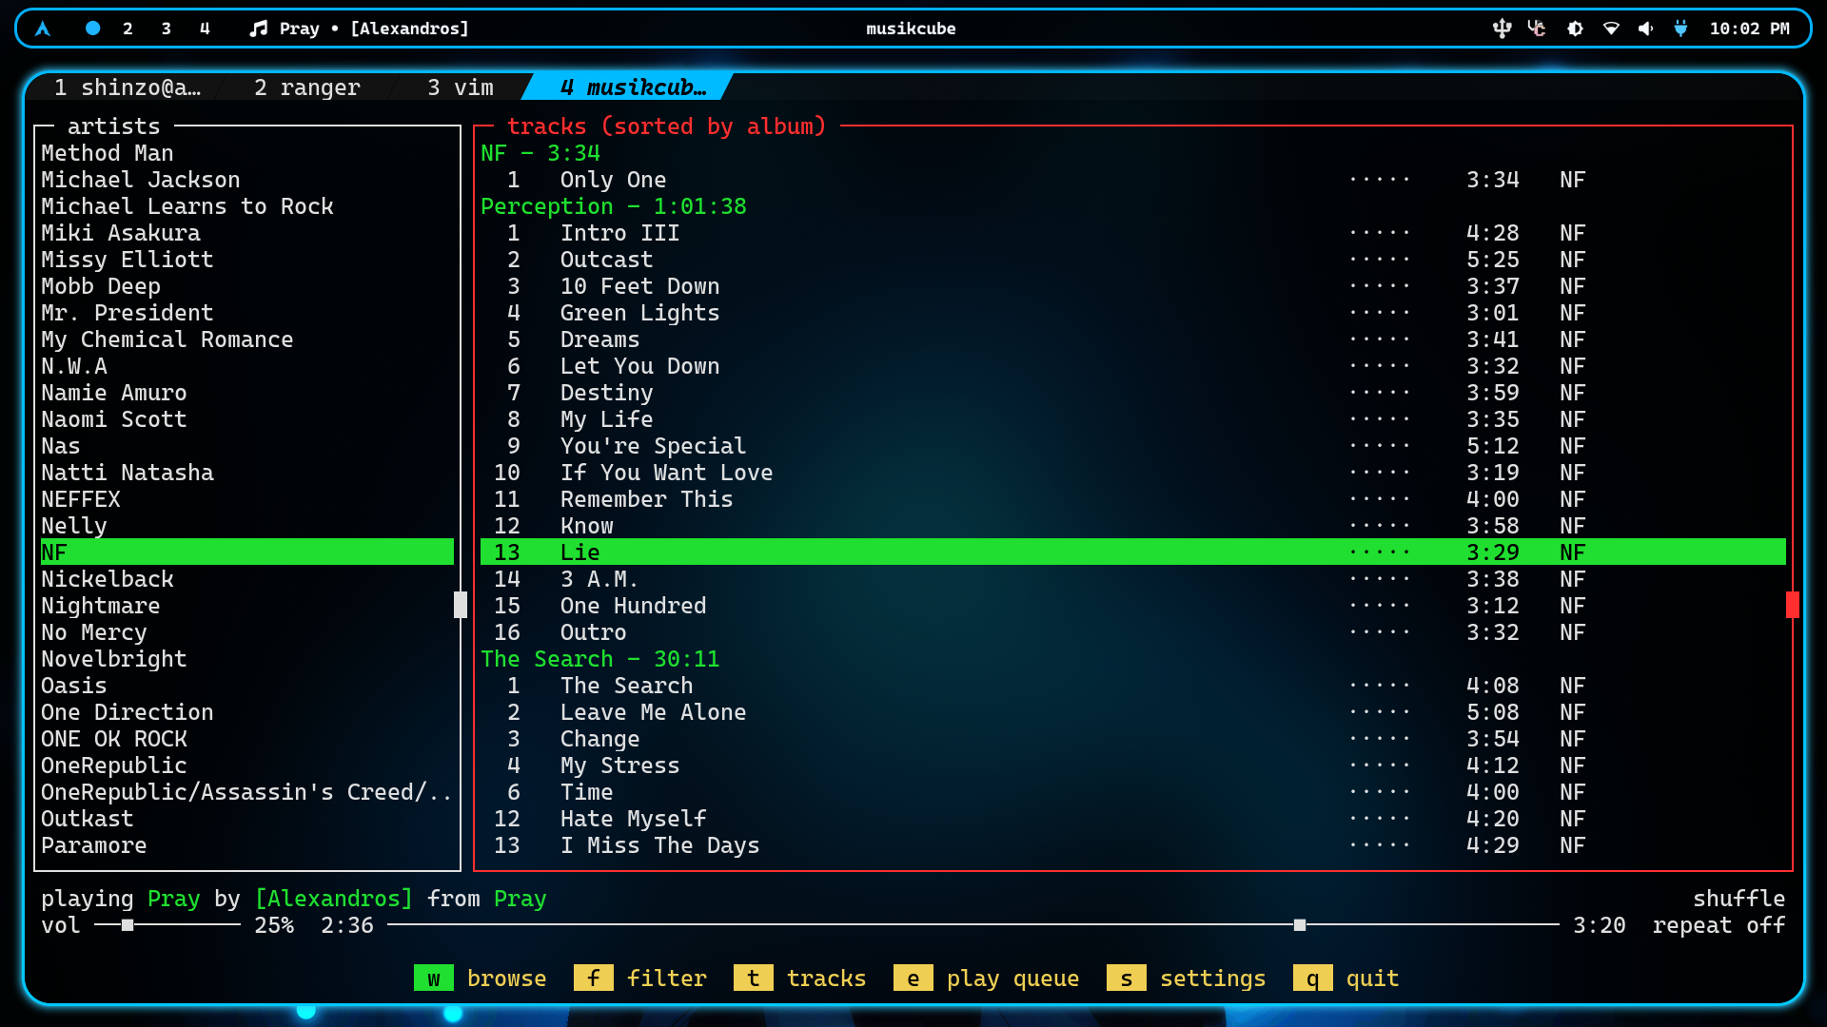The image size is (1827, 1027).
Task: Click the artists panel scrollbar handle
Action: coord(460,604)
